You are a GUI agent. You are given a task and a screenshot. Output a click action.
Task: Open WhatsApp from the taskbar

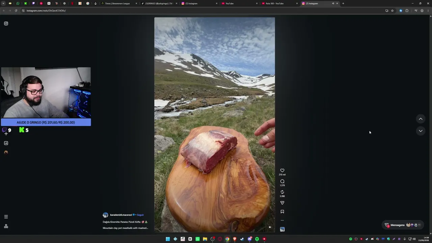coord(197,239)
